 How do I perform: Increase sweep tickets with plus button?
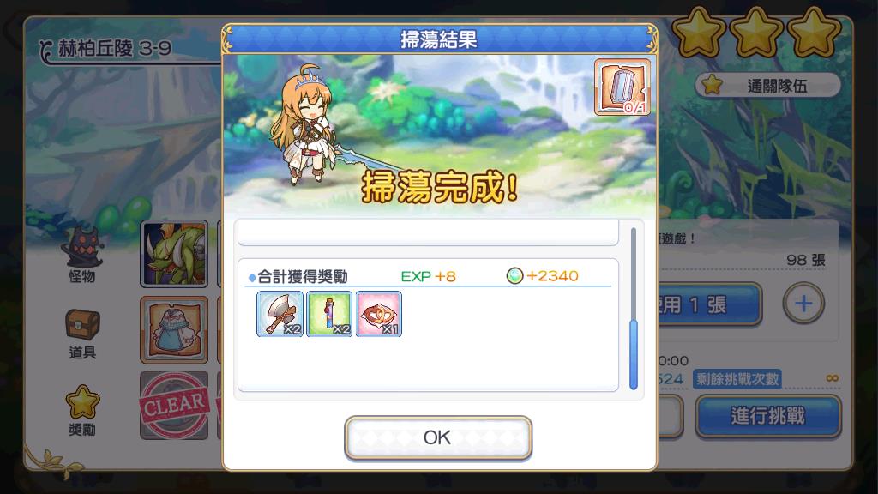click(803, 304)
